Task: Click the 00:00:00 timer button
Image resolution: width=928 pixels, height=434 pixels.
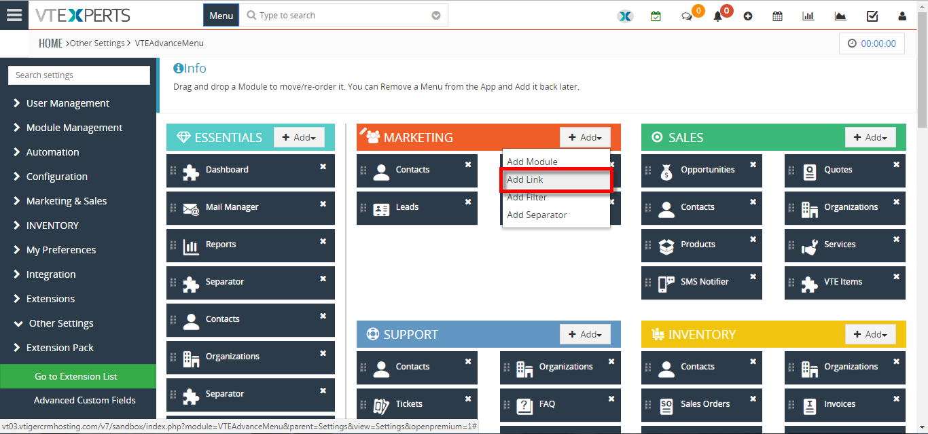Action: point(872,43)
